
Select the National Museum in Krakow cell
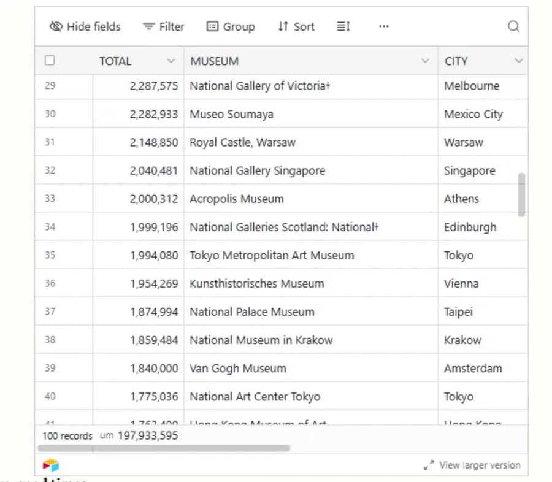pyautogui.click(x=311, y=340)
